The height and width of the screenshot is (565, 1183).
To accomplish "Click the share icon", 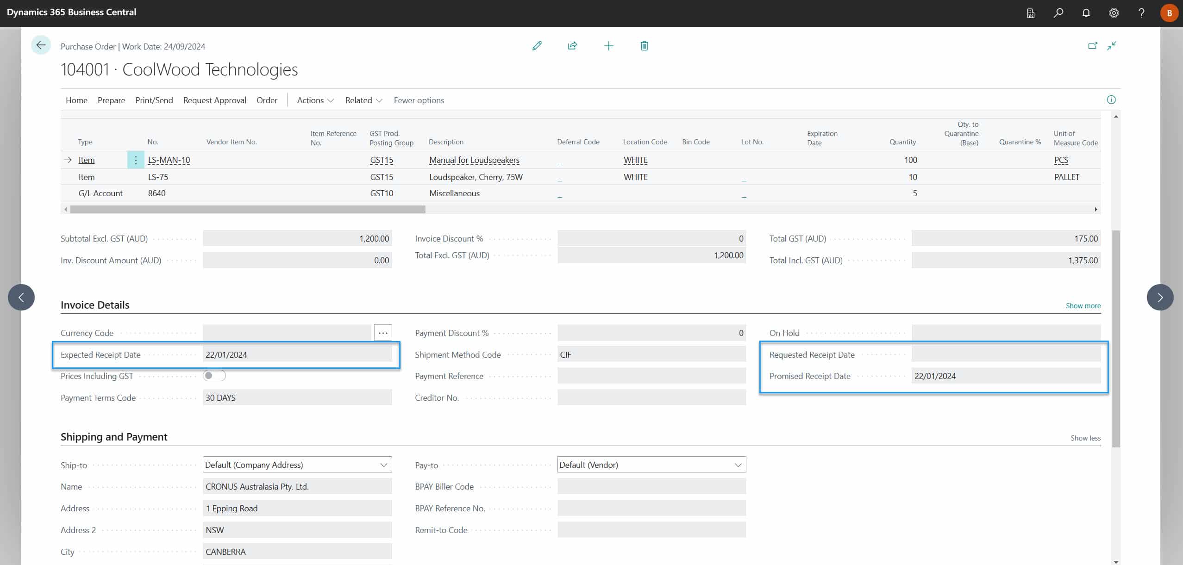I will click(x=572, y=46).
